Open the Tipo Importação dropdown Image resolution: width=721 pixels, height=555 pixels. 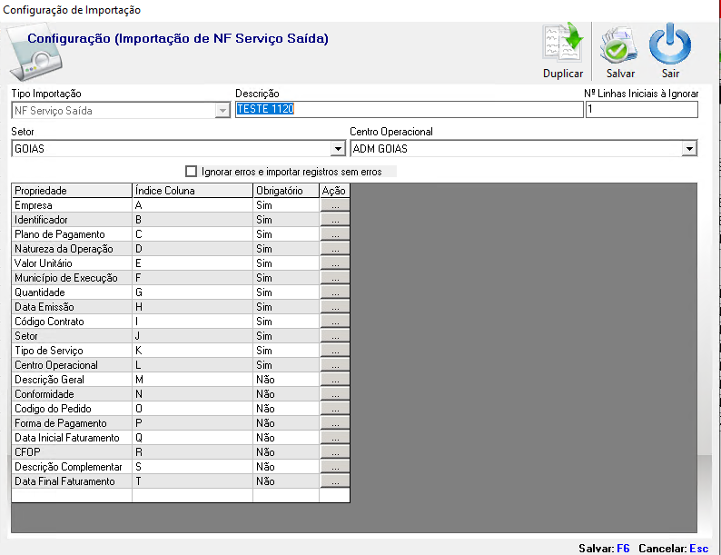click(x=222, y=110)
